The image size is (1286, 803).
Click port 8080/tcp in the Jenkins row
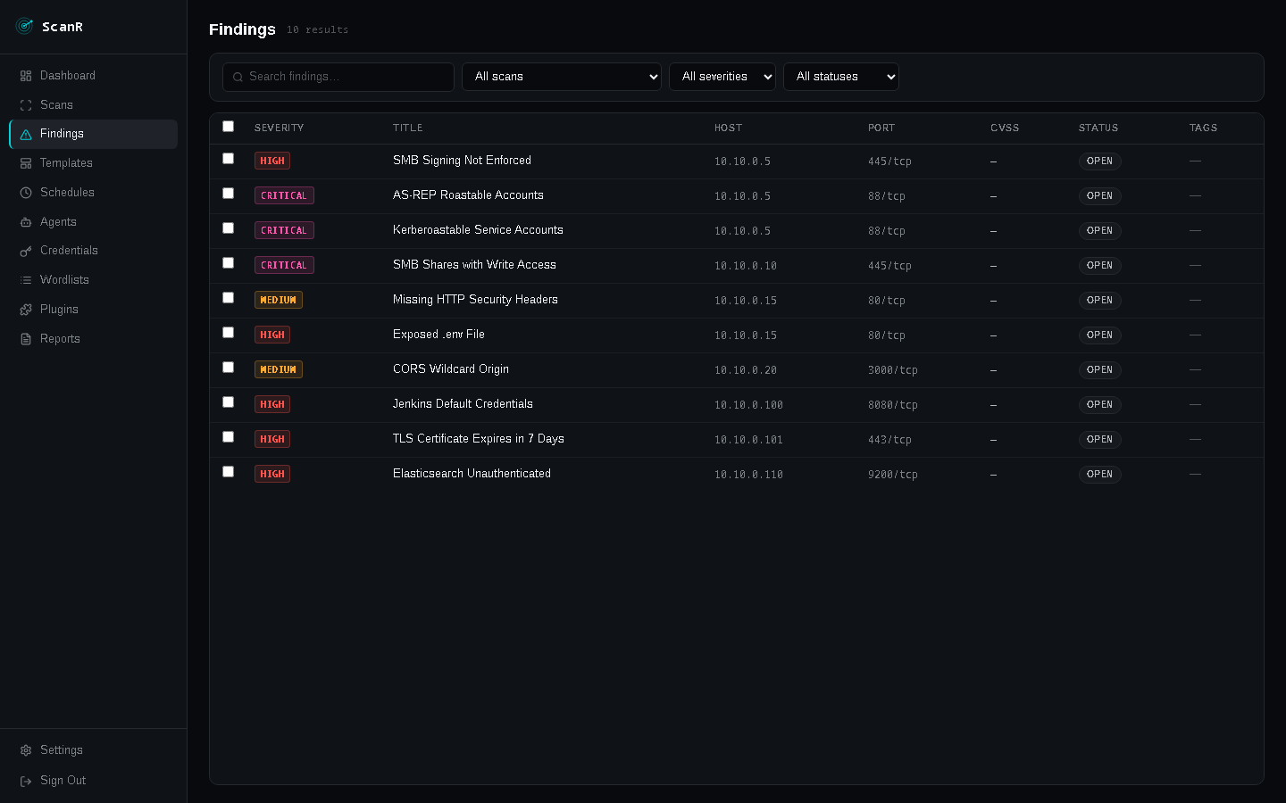(893, 405)
